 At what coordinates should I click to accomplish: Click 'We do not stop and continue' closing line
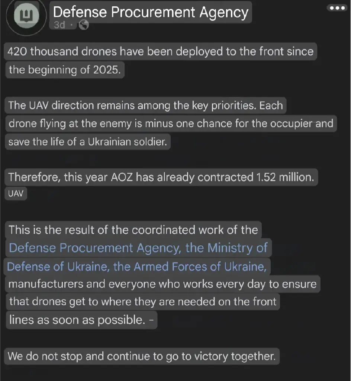point(142,356)
